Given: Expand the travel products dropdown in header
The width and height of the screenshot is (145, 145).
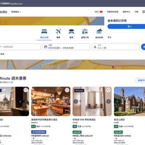Looking at the screenshot, I should 16,12.
